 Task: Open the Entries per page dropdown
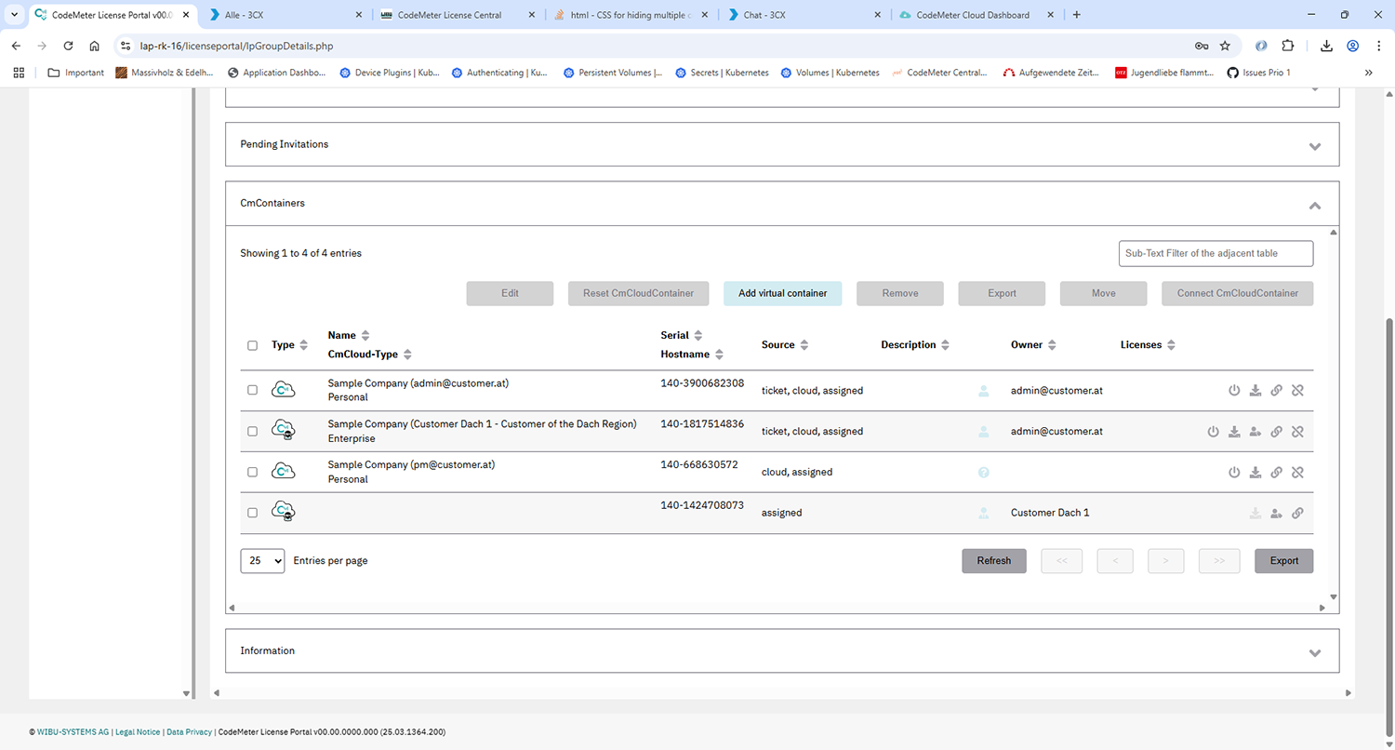pos(262,561)
